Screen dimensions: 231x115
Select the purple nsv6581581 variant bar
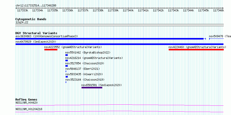[x=92, y=88]
